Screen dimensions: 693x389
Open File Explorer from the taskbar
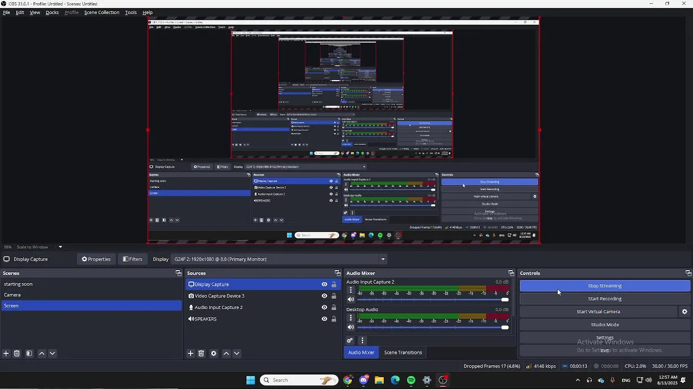click(x=379, y=380)
